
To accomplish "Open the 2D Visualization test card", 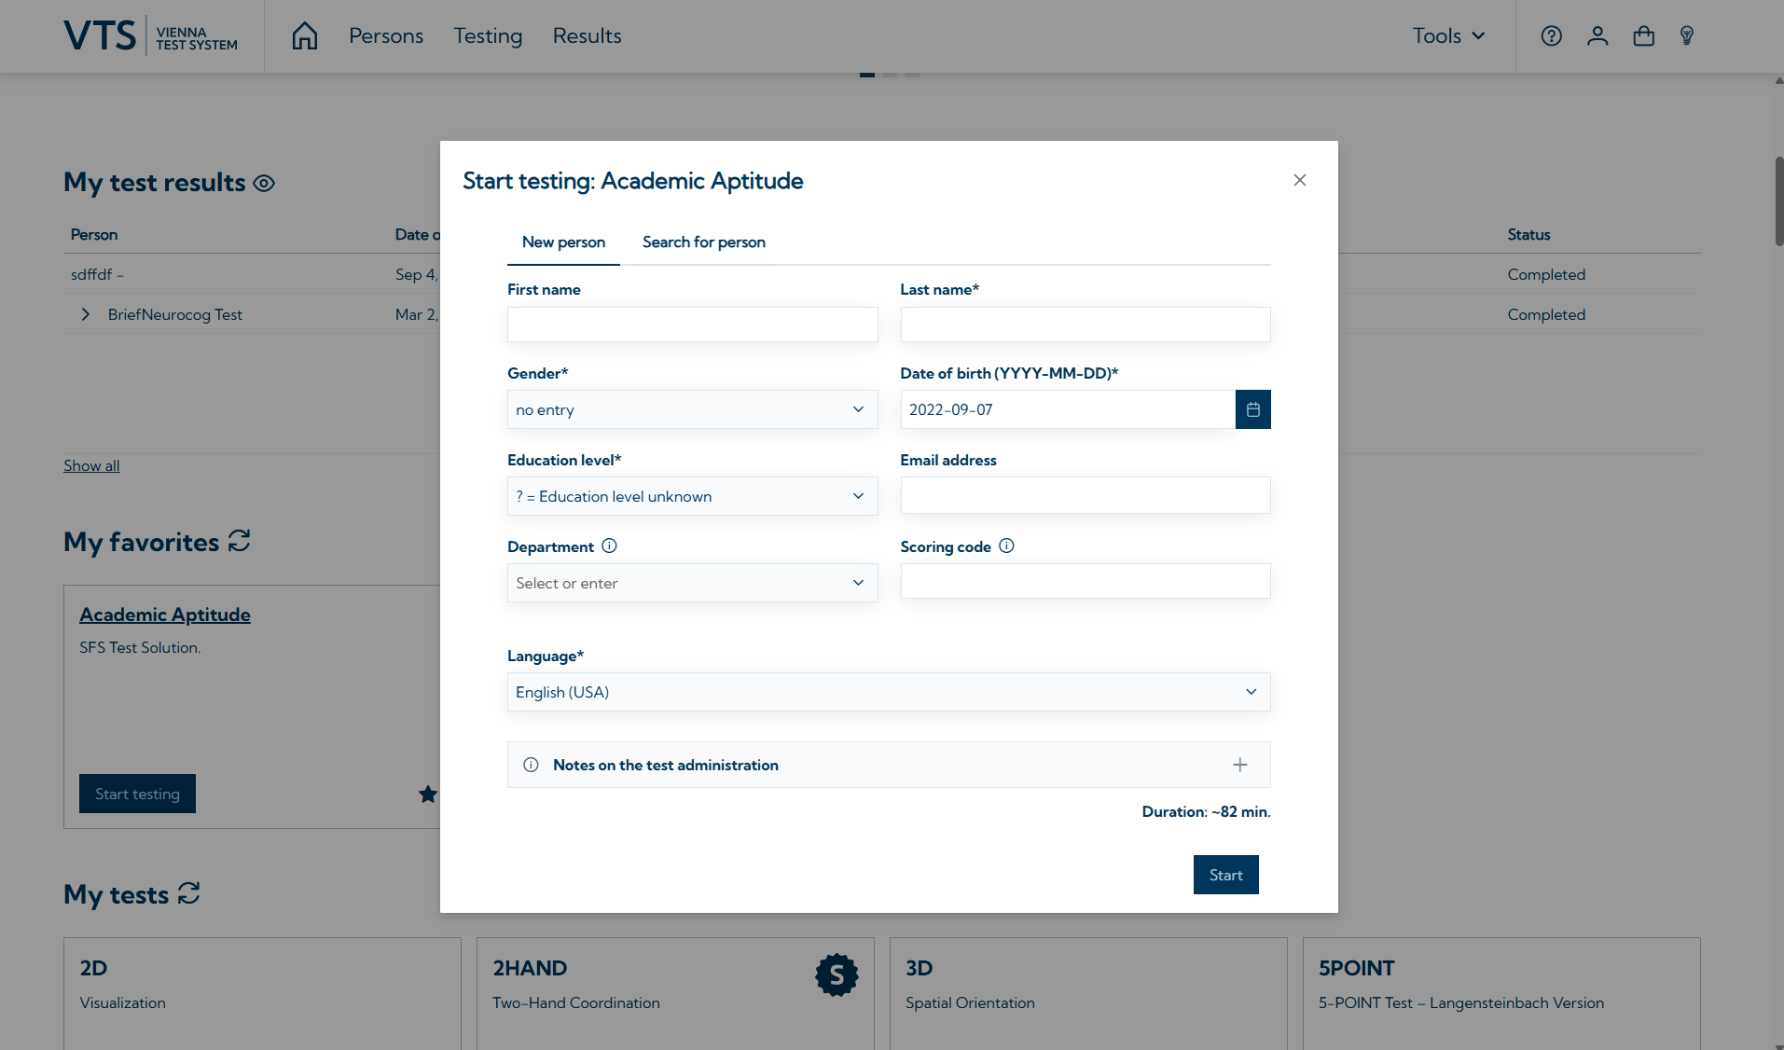I will 262,993.
